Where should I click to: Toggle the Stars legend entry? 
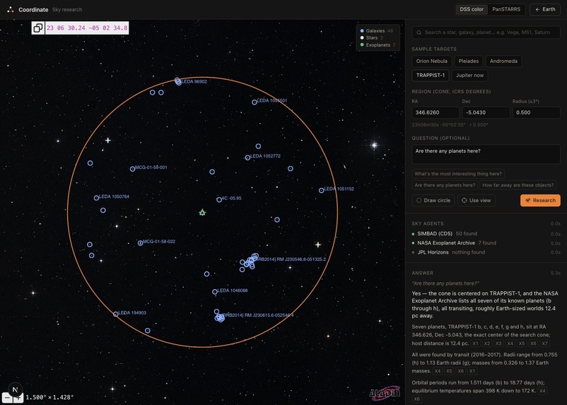[372, 37]
